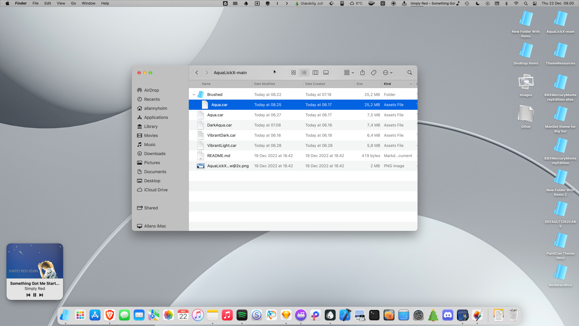Select the 7,5 MB Aqua.car file
This screenshot has height=326, width=579.
pos(303,115)
